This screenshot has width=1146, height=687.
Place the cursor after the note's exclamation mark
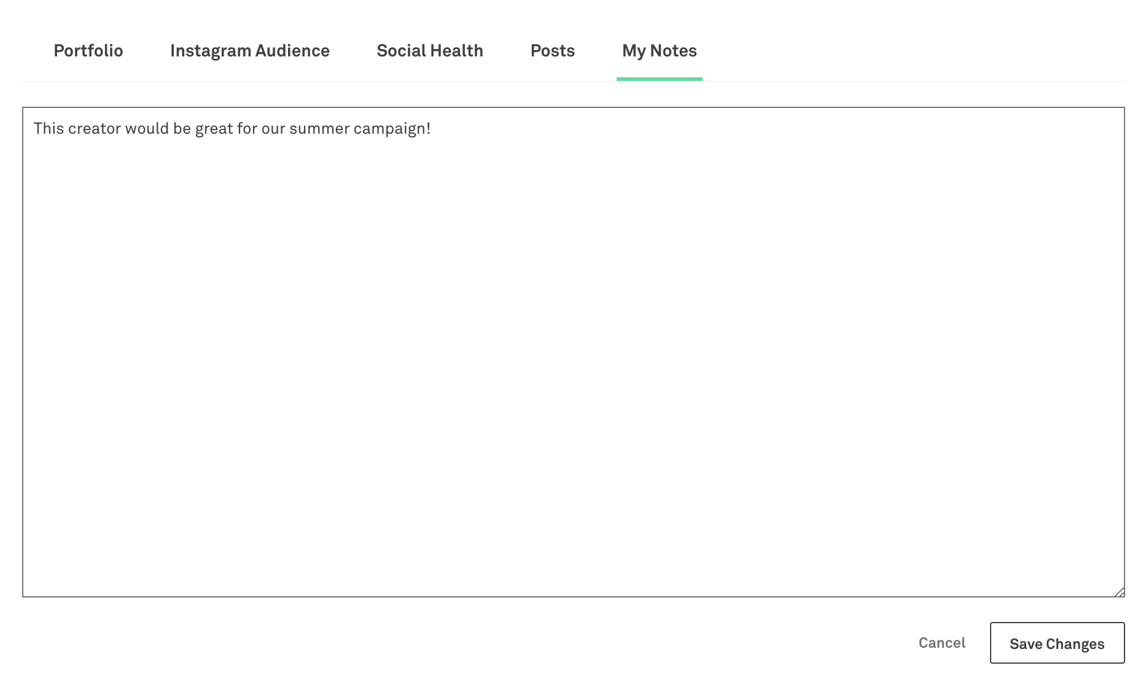tap(432, 129)
